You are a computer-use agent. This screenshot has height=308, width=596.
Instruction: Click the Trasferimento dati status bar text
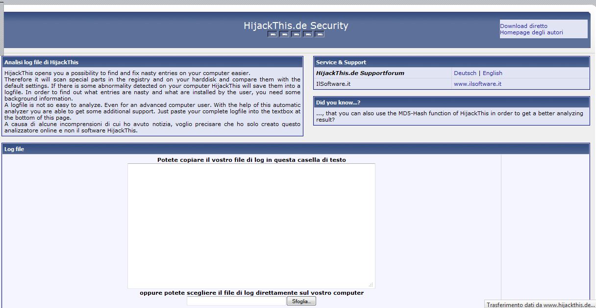point(541,305)
